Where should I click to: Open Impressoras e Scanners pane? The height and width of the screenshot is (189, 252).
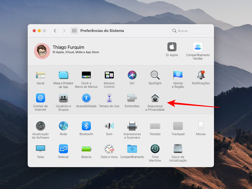[132, 126]
